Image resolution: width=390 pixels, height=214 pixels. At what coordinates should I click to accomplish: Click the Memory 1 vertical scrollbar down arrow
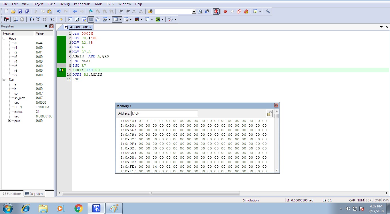point(276,170)
